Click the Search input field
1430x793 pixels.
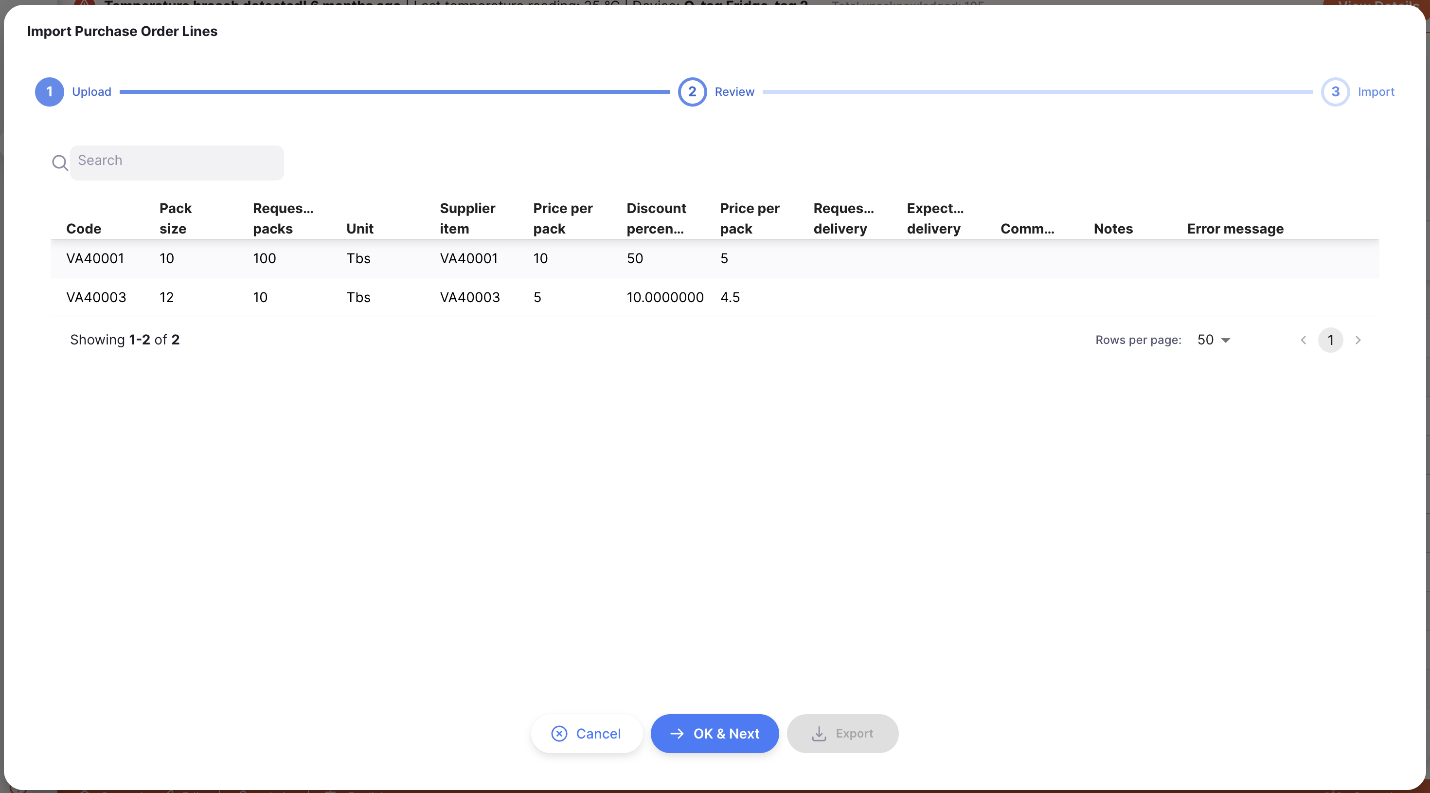click(177, 162)
